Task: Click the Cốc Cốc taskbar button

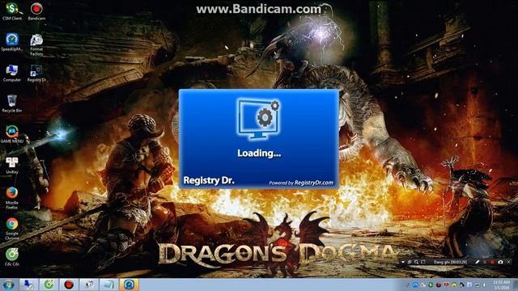Action: (x=49, y=285)
